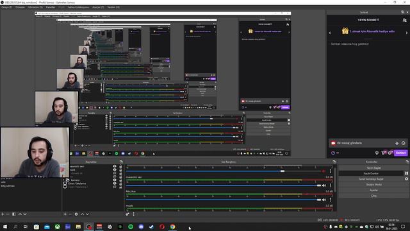The image size is (410, 231).
Task: Remove selected scene with the minus icon in Scenes panel
Action: (x=8, y=214)
